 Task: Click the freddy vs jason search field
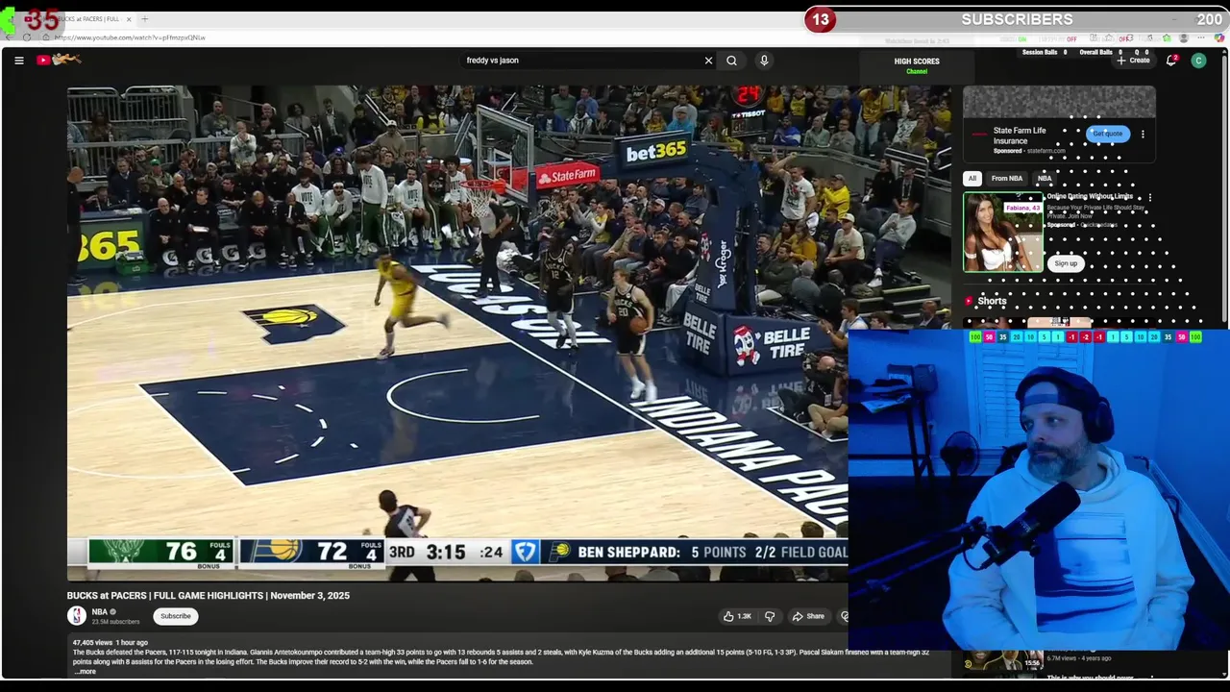pyautogui.click(x=581, y=61)
